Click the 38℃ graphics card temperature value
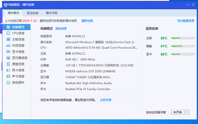198x124 pixels. coord(164,54)
